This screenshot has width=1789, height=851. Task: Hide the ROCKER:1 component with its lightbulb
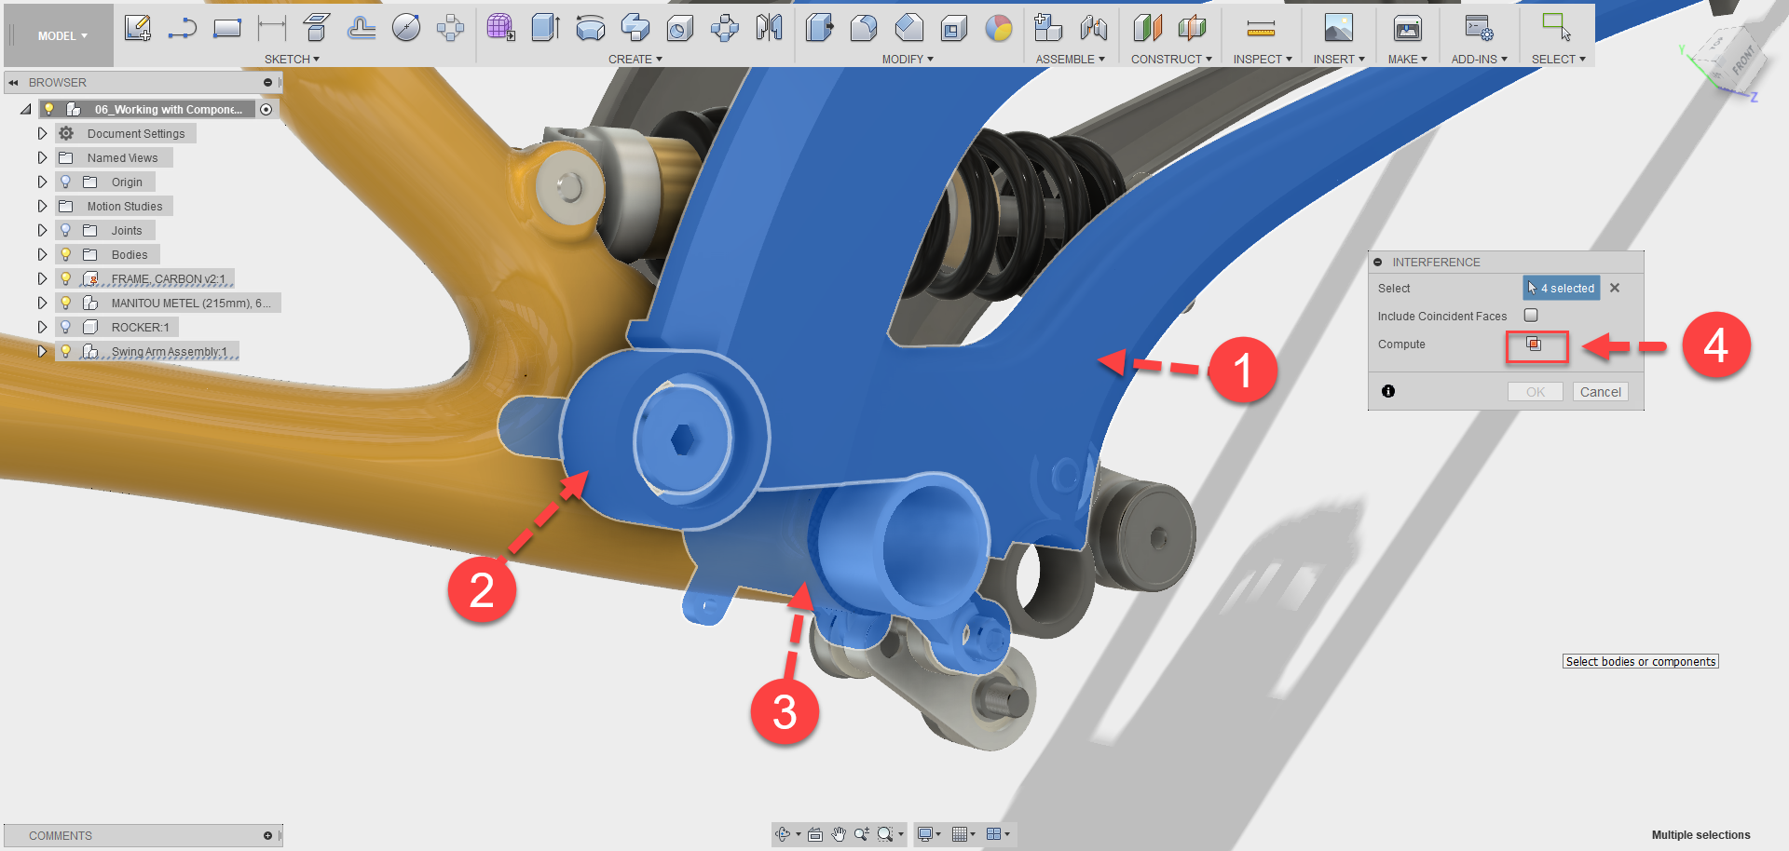(64, 327)
